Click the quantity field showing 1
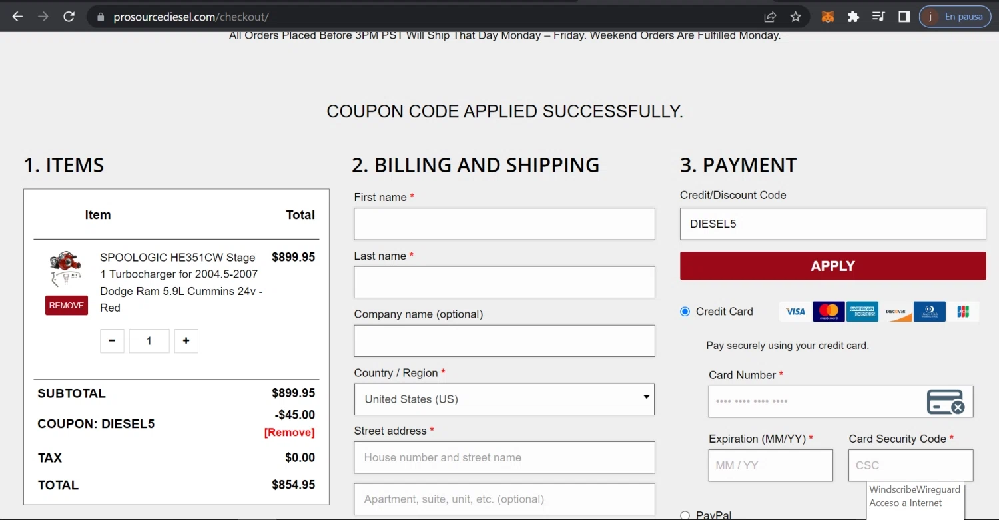The width and height of the screenshot is (999, 520). pyautogui.click(x=149, y=341)
